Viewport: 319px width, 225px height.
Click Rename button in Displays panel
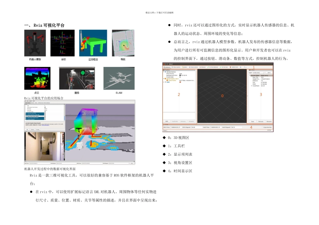(x=191, y=121)
